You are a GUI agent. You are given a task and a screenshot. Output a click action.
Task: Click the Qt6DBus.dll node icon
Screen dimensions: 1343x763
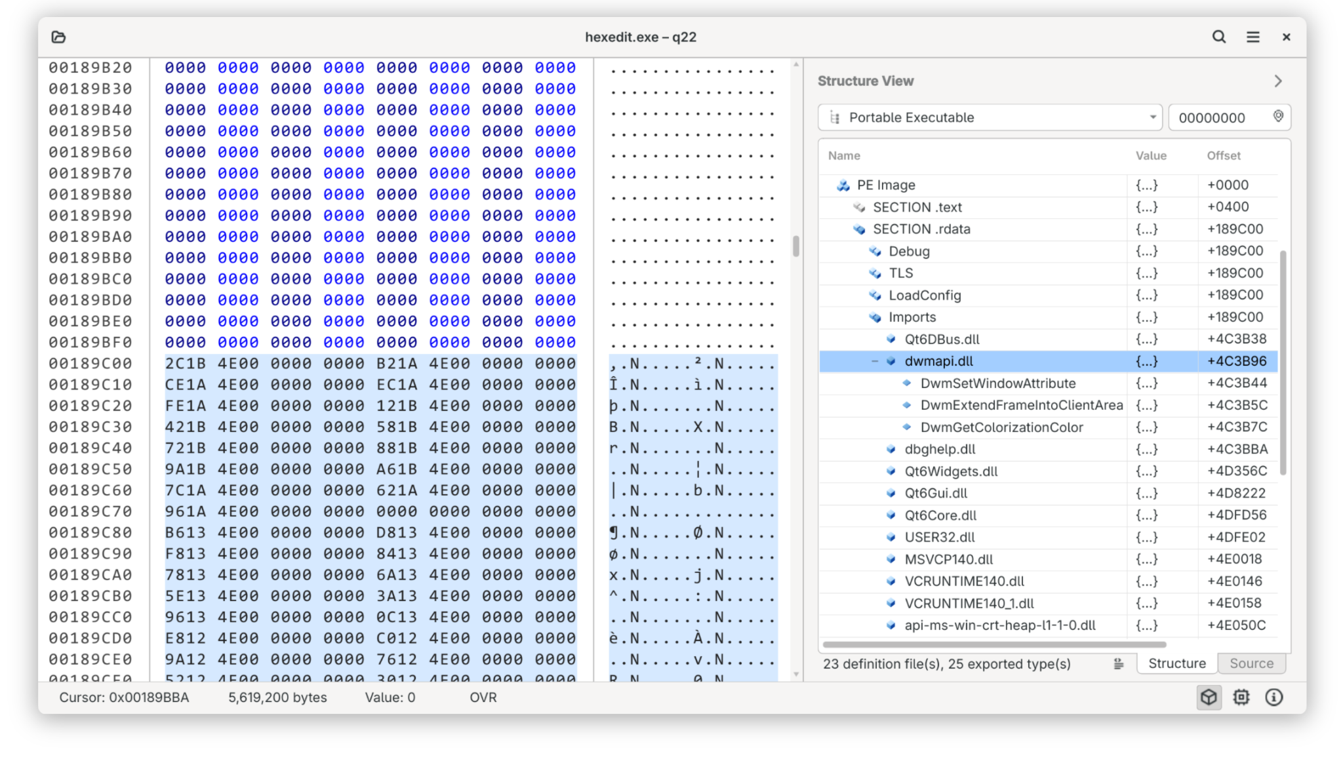[x=891, y=339]
